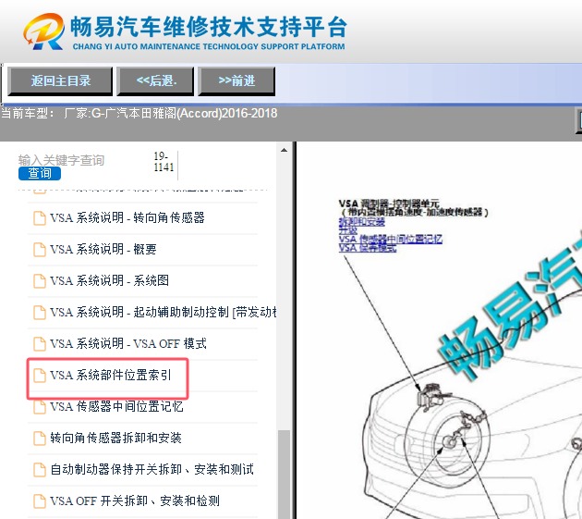Viewport: 582px width, 519px height.
Task: Open the VSA 保养模式 link in diagram
Action: click(x=368, y=248)
